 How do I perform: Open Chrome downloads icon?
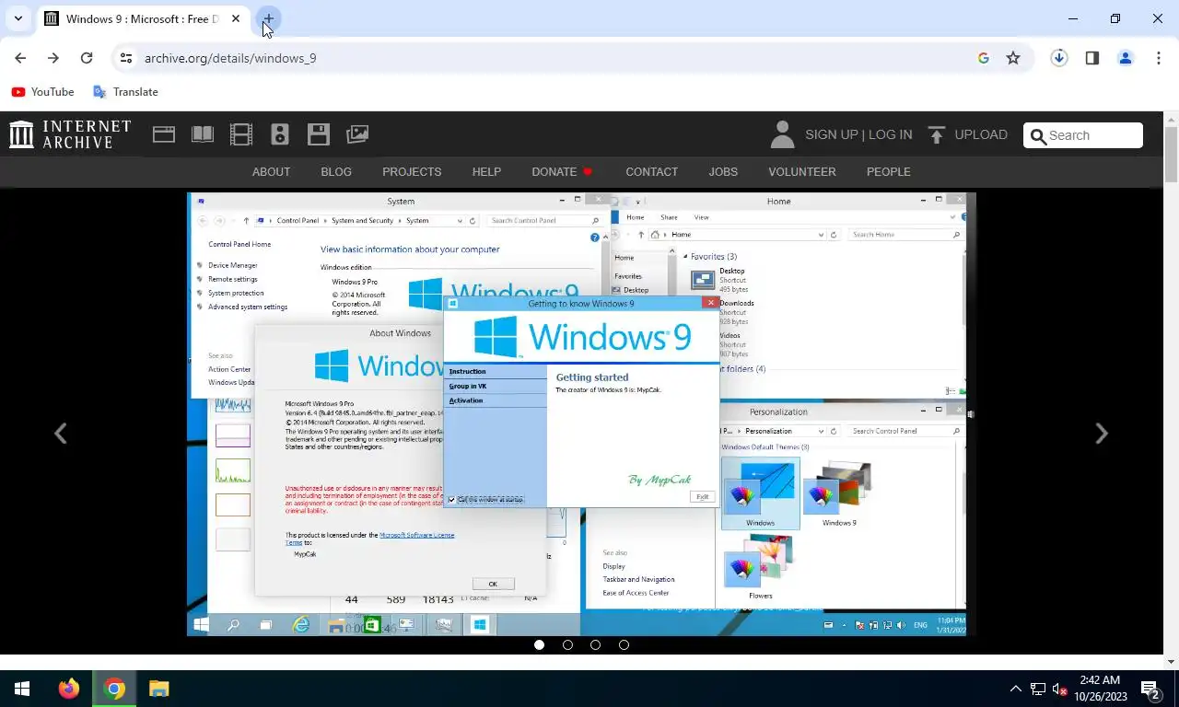[x=1059, y=58]
